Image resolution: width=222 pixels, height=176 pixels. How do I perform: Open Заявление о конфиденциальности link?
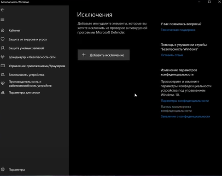point(185,117)
